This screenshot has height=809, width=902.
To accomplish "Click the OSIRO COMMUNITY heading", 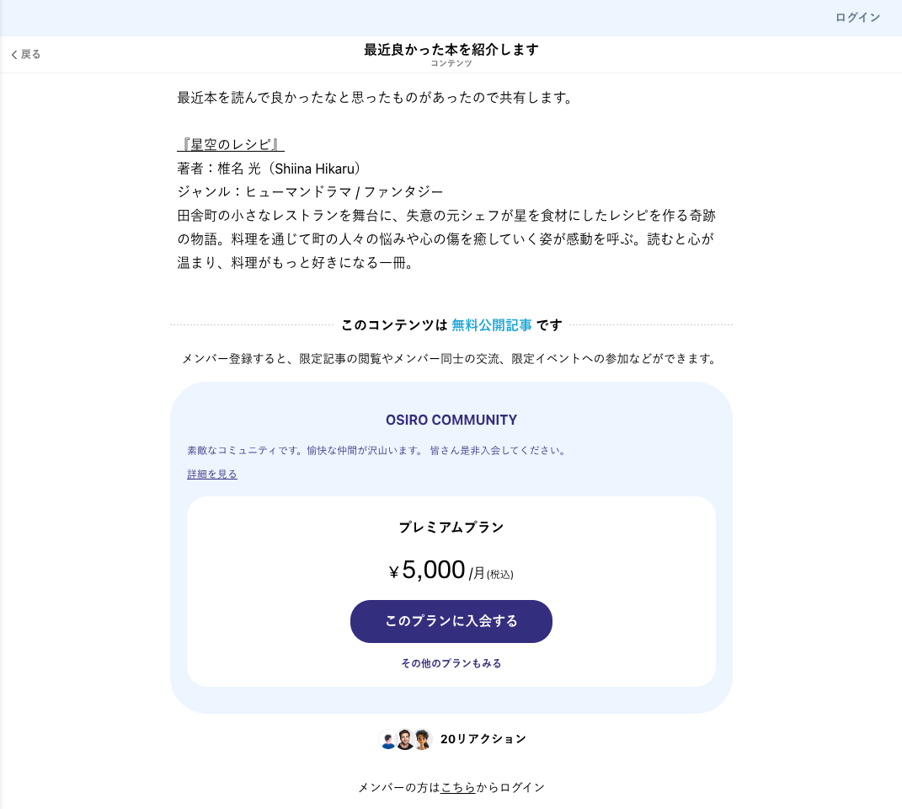I will point(451,420).
